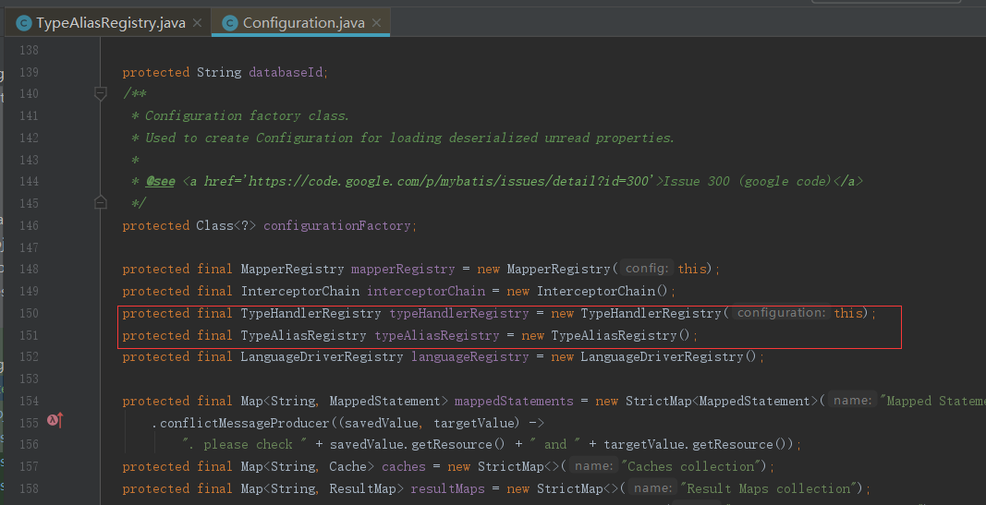
Task: Click the "Caches collection" string literal
Action: [x=691, y=466]
